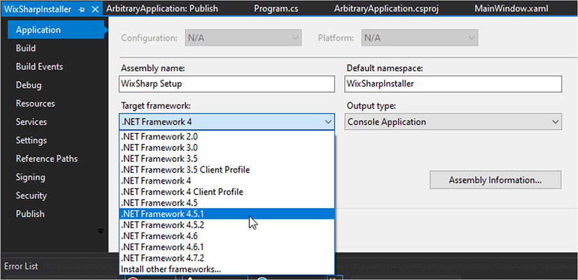Image resolution: width=578 pixels, height=280 pixels.
Task: Click the Default namespace field
Action: [x=453, y=84]
